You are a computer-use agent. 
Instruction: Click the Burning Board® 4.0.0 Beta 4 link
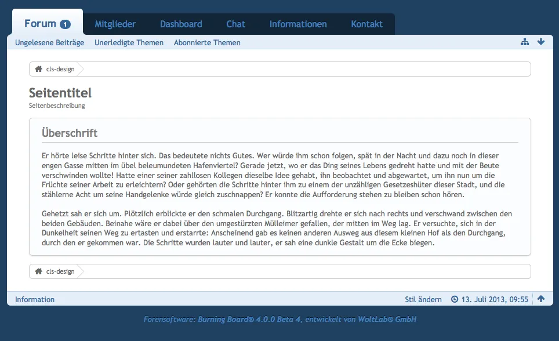pos(249,320)
